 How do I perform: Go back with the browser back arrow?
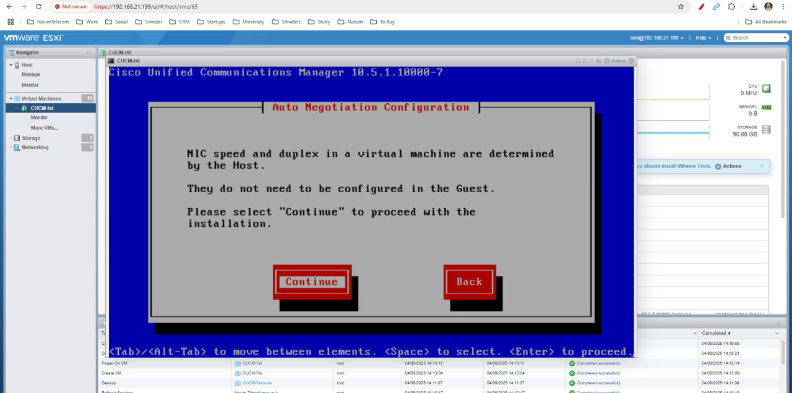(9, 7)
